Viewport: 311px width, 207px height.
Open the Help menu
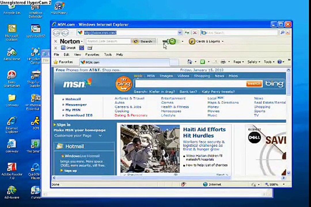[x=120, y=54]
